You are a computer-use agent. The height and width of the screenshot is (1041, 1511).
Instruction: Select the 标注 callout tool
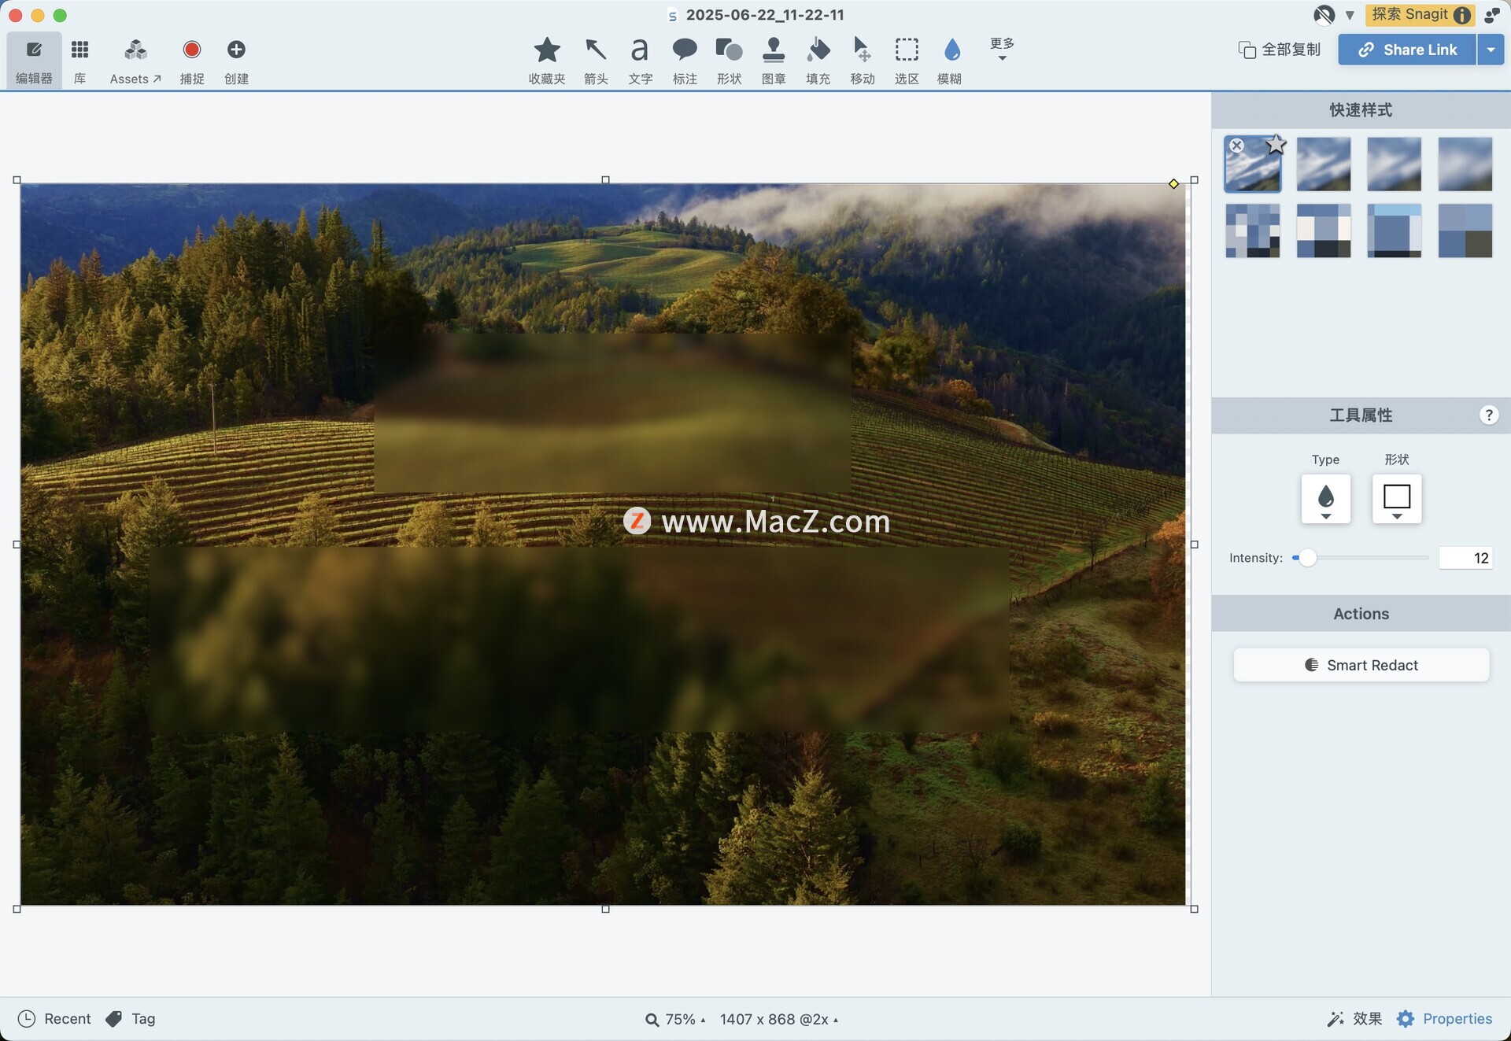click(x=685, y=61)
